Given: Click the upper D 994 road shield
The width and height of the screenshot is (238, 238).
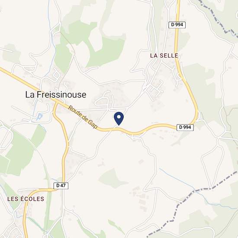Looking at the screenshot, I should tap(177, 25).
